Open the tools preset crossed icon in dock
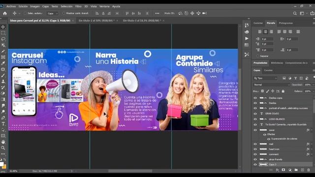315x177 pixels. coord(247,55)
